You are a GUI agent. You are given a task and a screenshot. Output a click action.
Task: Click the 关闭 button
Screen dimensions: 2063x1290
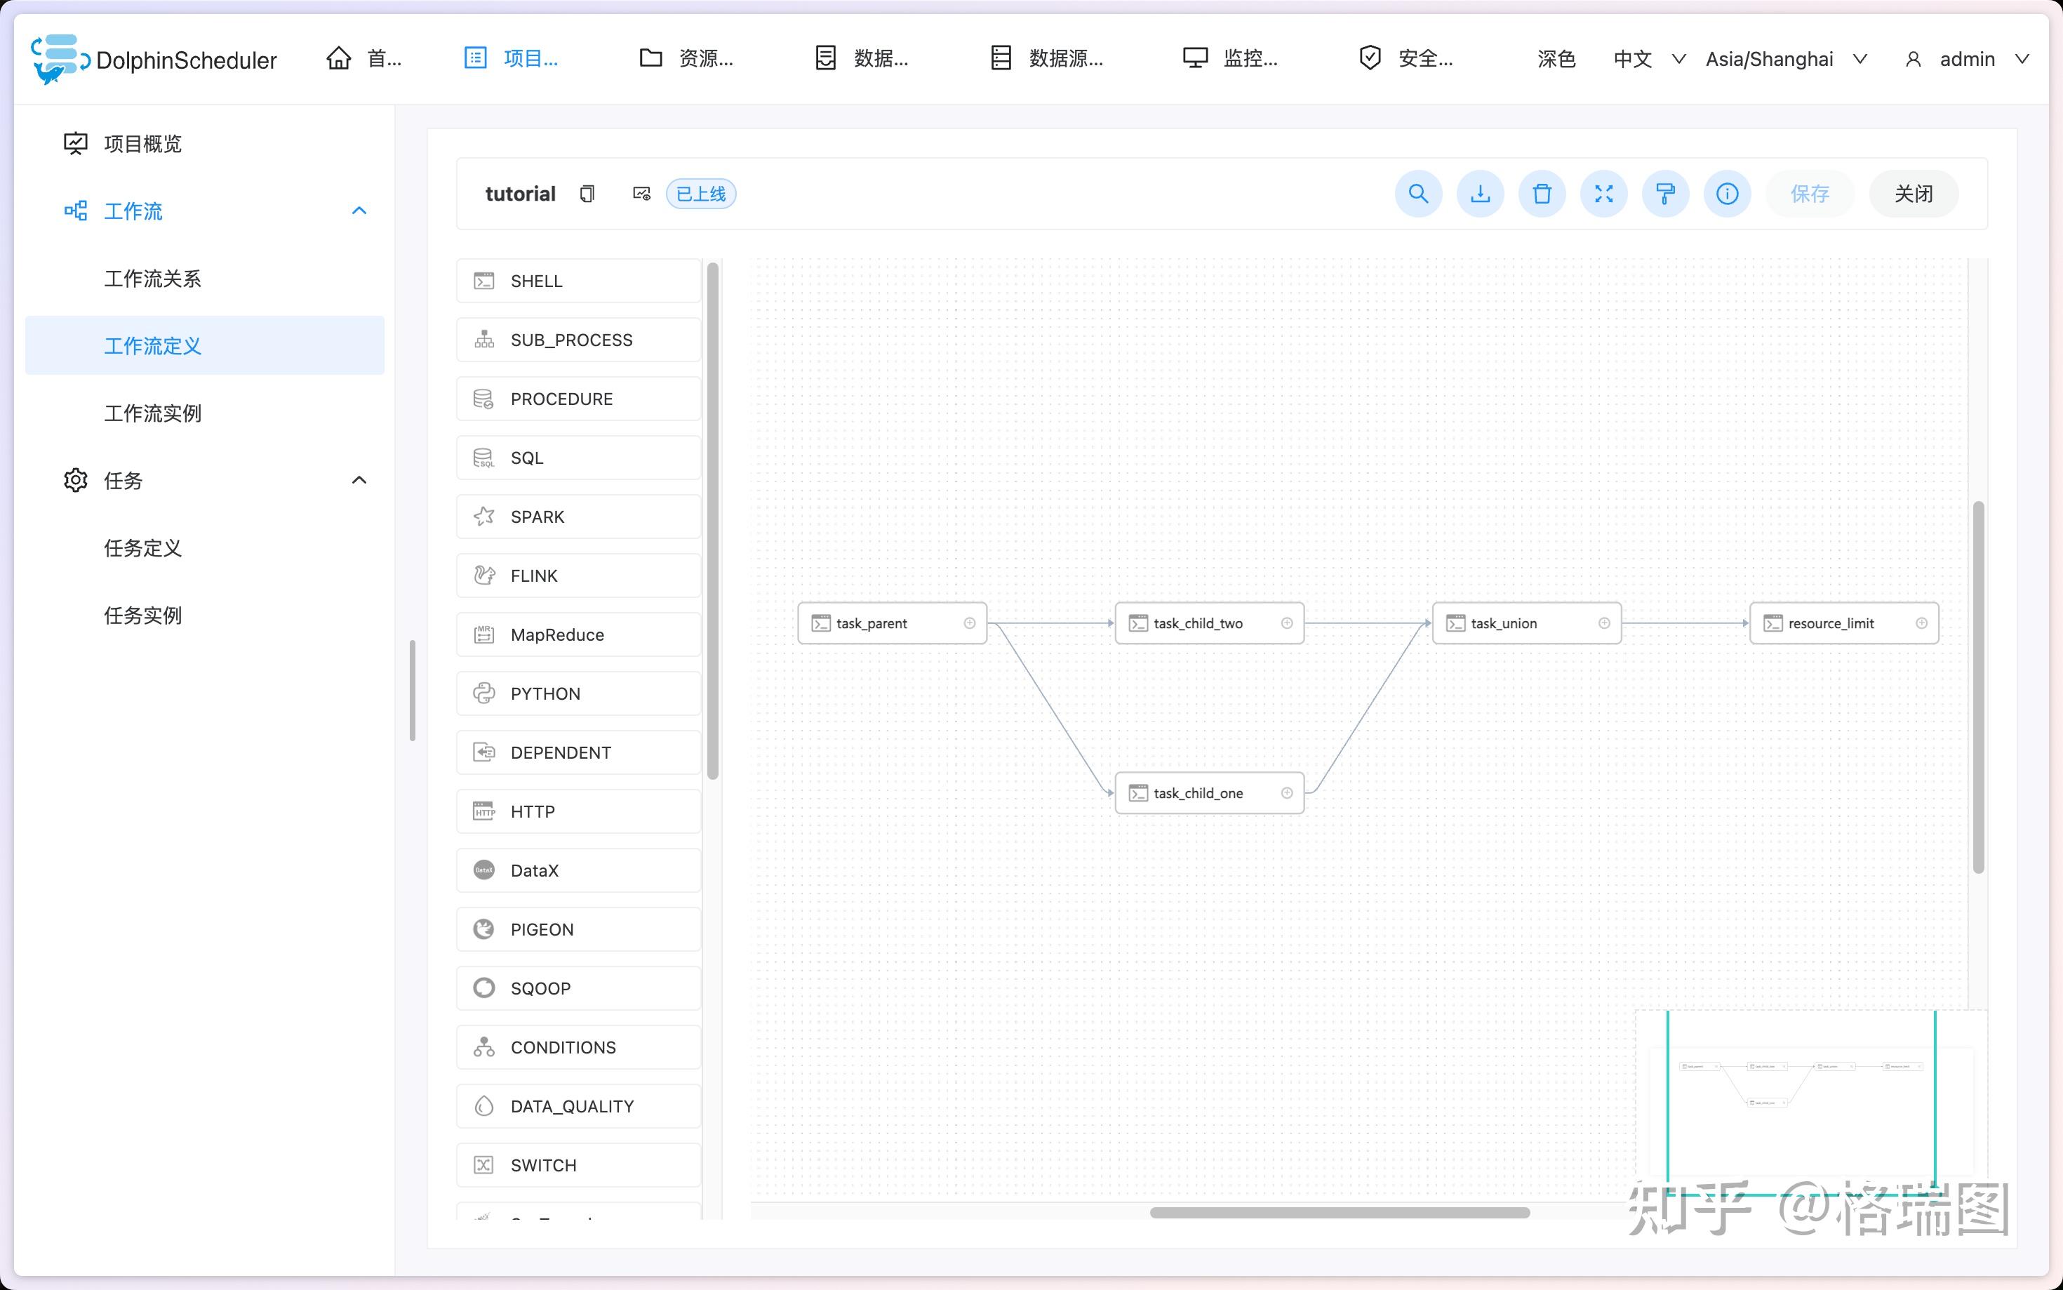tap(1913, 194)
